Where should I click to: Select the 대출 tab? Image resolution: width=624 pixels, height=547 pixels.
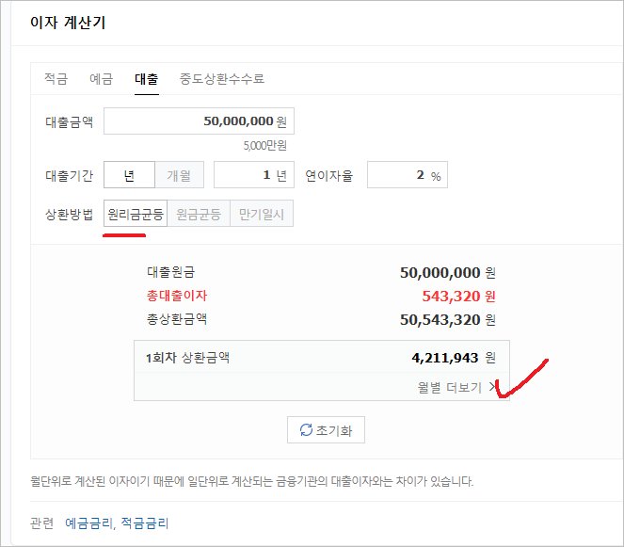[x=146, y=79]
